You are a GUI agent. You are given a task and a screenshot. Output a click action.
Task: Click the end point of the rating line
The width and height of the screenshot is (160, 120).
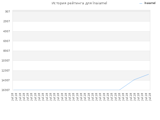[148, 74]
